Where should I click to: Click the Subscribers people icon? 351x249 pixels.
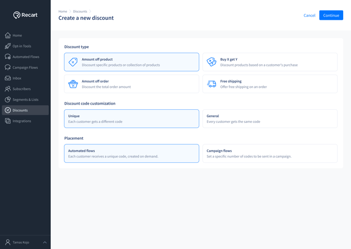8,89
